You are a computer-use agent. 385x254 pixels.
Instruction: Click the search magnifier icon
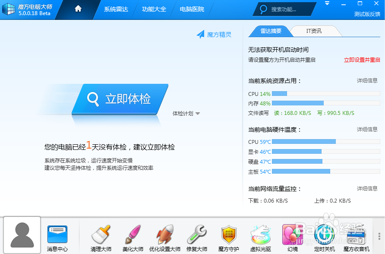(262, 9)
